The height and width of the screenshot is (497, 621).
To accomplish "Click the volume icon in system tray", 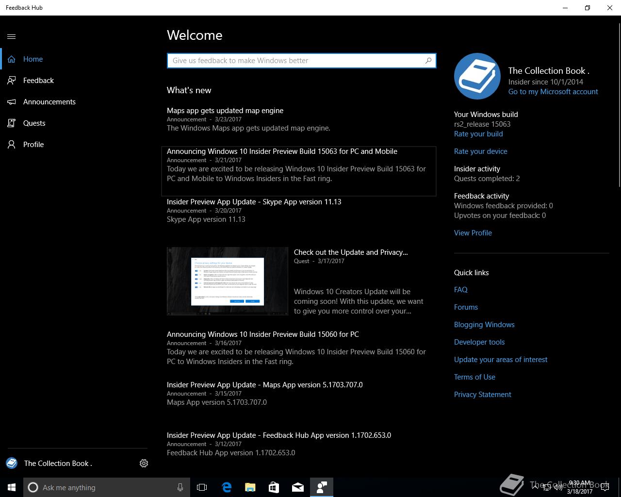I will (x=558, y=487).
